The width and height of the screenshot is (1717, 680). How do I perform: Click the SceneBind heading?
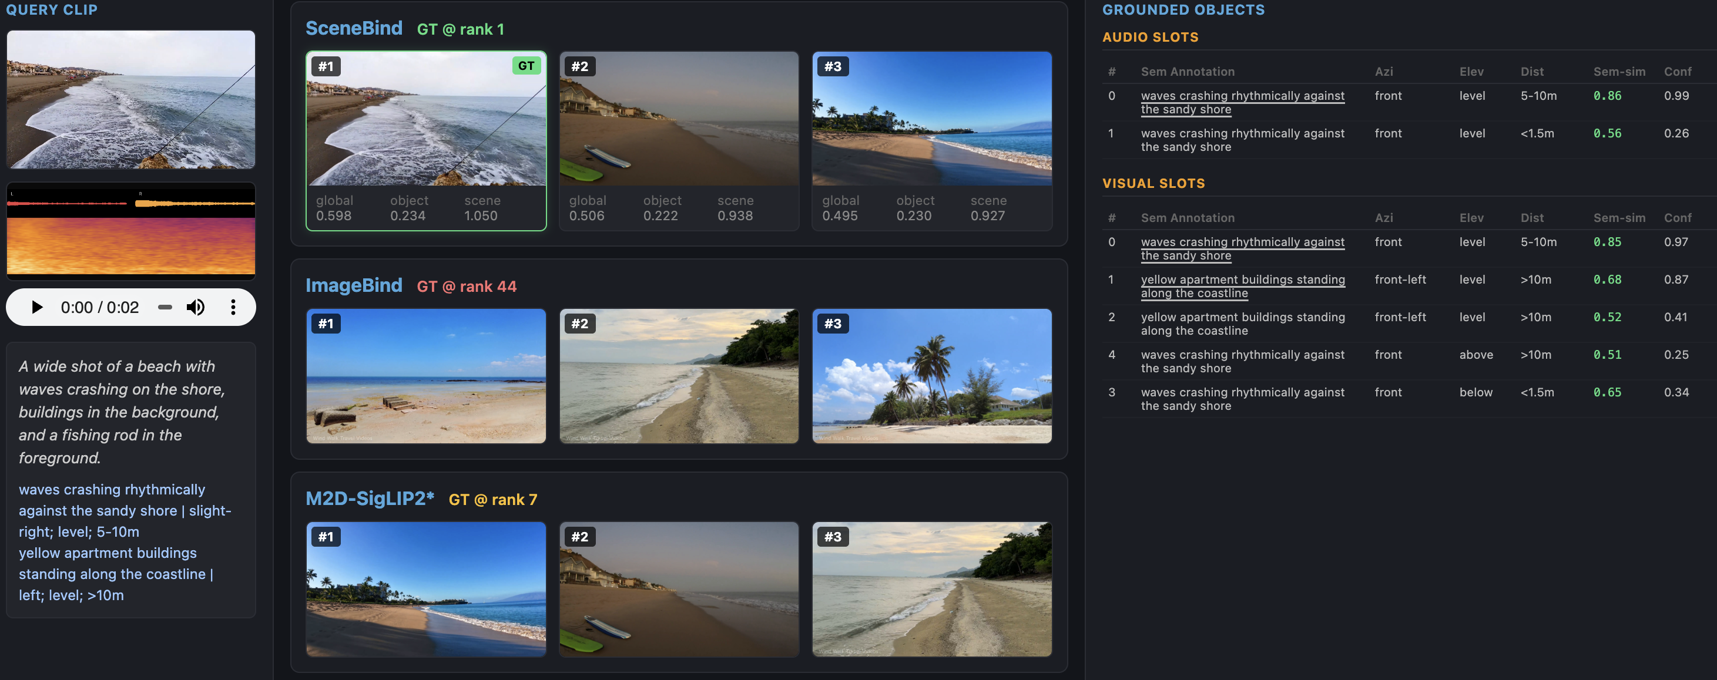[354, 28]
